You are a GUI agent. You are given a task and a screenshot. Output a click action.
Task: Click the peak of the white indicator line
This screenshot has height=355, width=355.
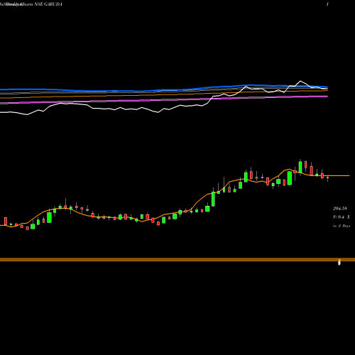(300, 81)
